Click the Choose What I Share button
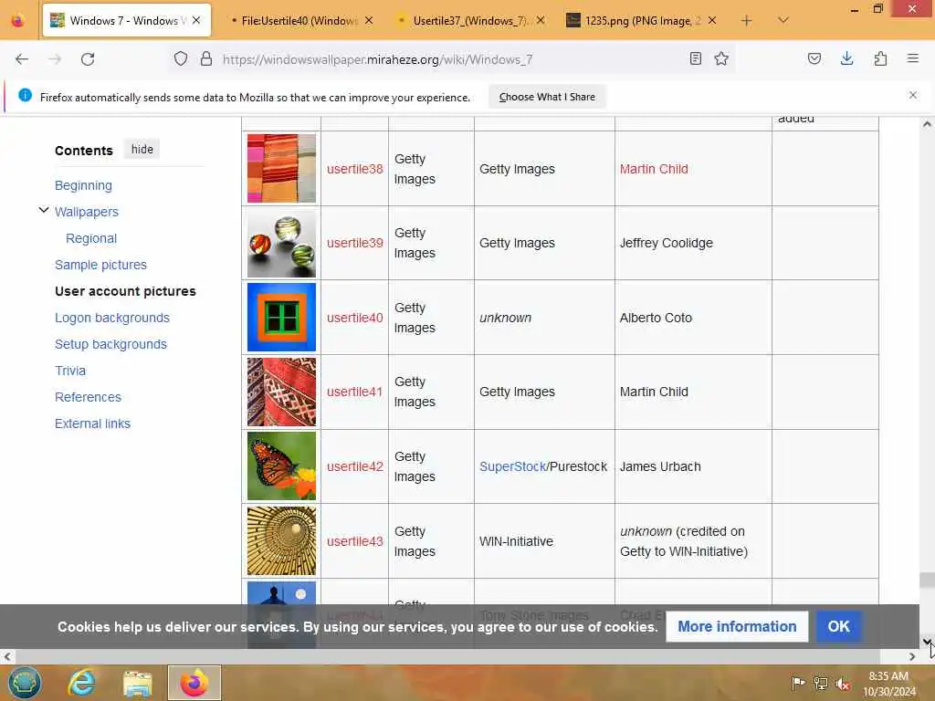 tap(547, 97)
